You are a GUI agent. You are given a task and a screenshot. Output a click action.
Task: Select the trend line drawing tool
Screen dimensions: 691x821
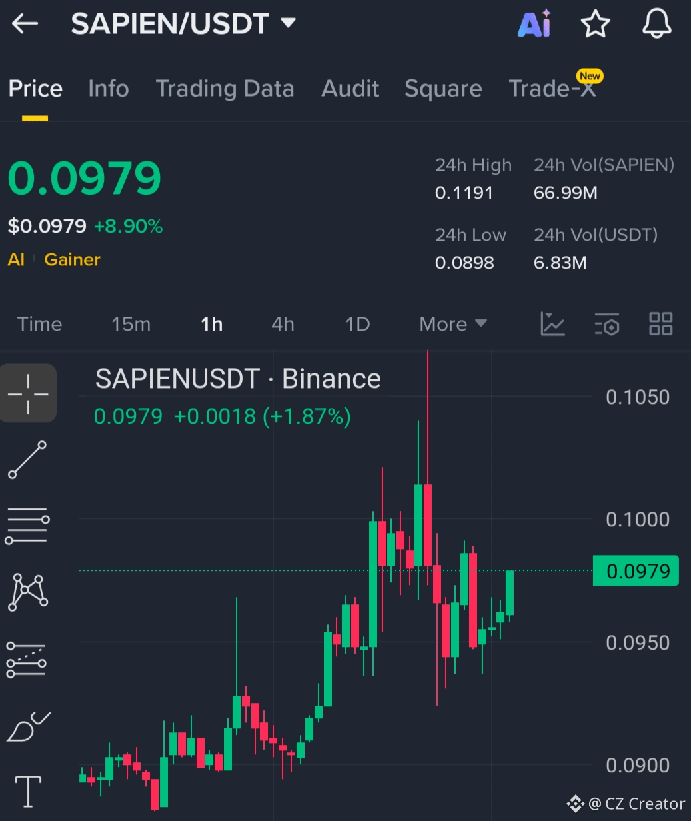pos(27,460)
